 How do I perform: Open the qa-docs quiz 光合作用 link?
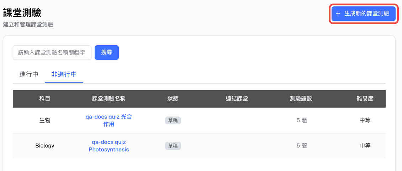pos(109,120)
